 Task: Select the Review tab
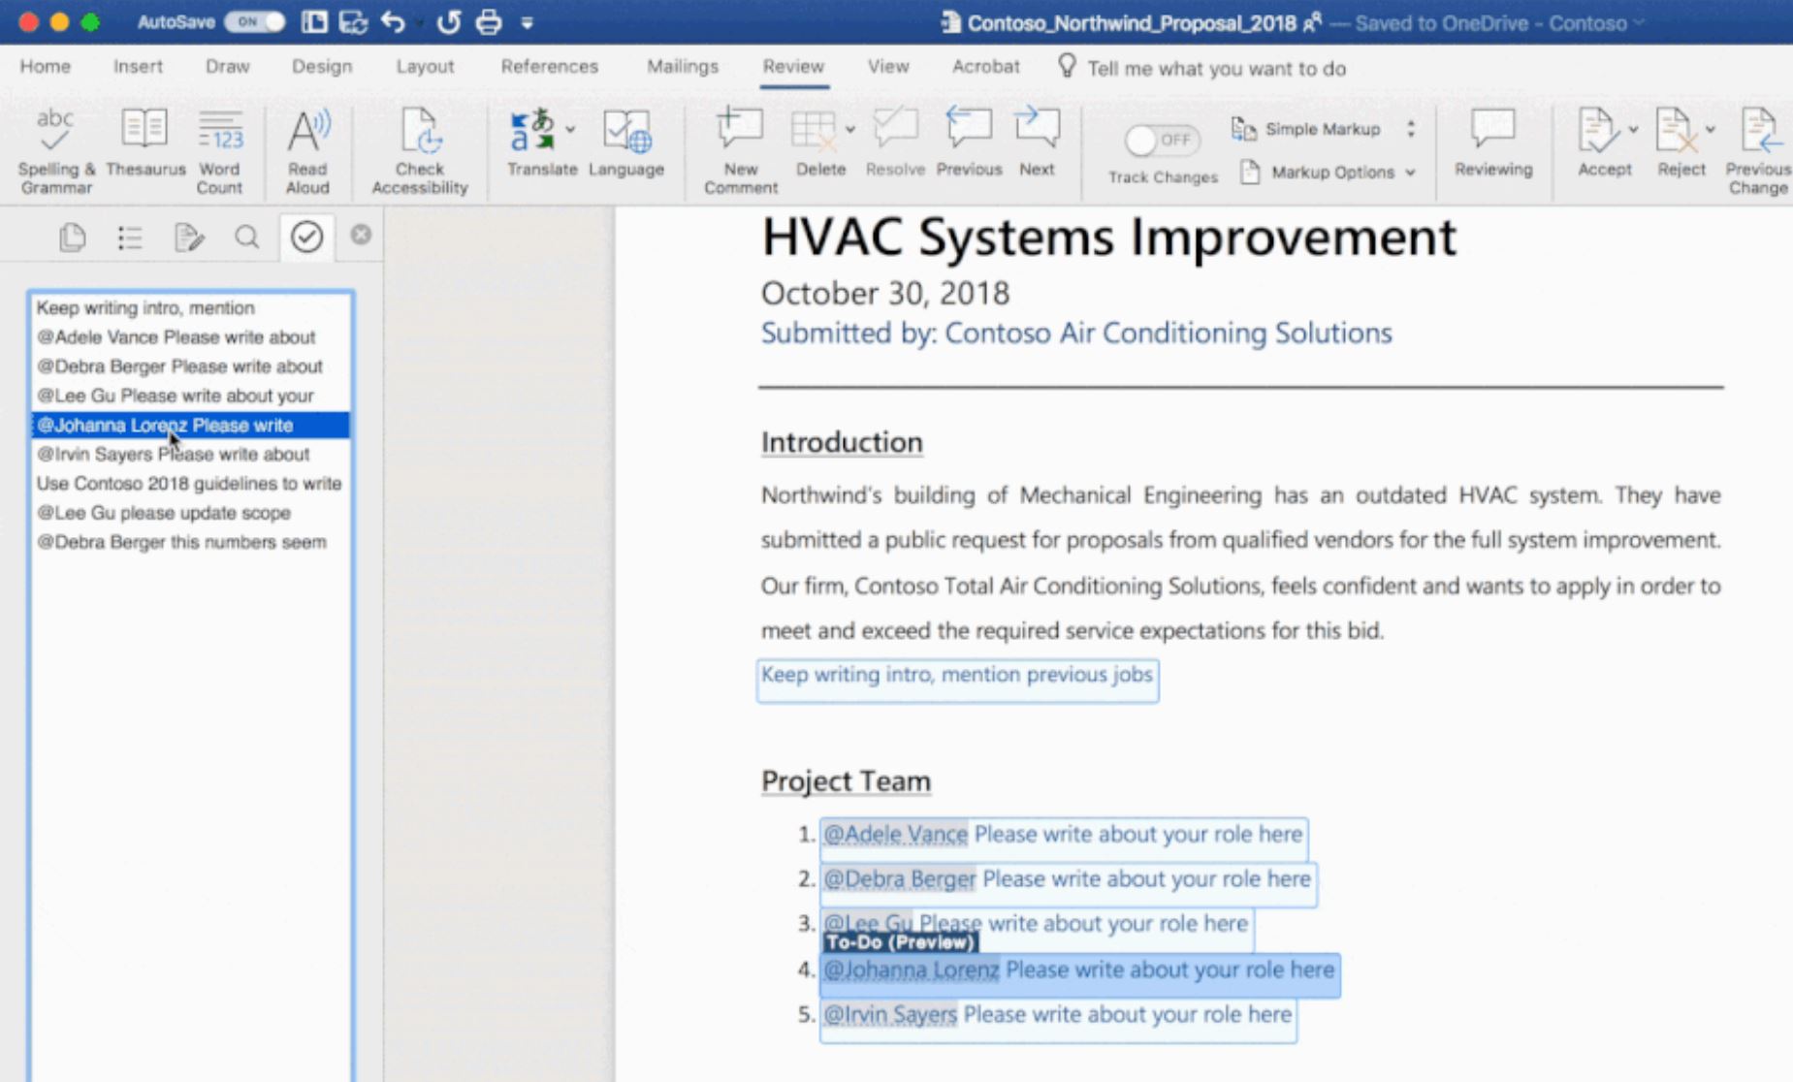click(793, 67)
